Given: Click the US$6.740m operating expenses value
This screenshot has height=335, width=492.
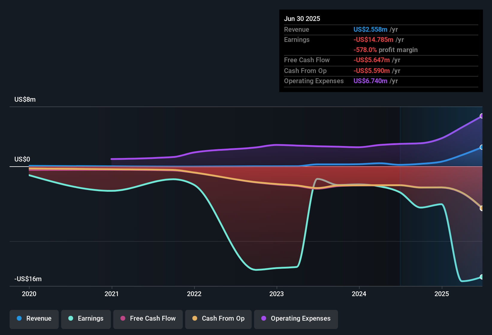Looking at the screenshot, I should click(370, 81).
